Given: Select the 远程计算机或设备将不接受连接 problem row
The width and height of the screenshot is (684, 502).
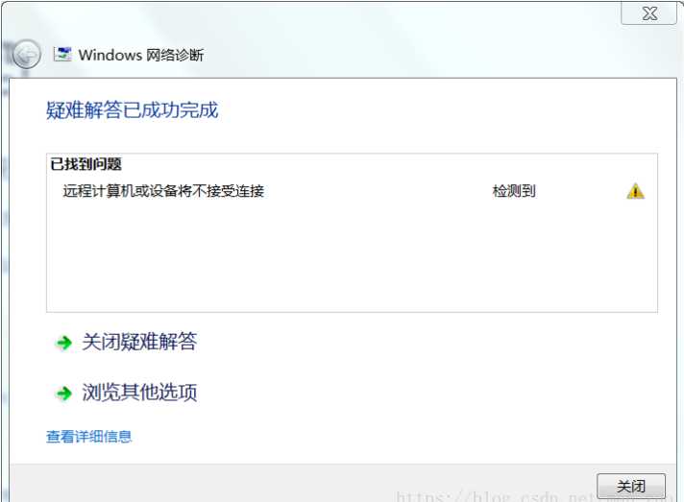Looking at the screenshot, I should 352,191.
